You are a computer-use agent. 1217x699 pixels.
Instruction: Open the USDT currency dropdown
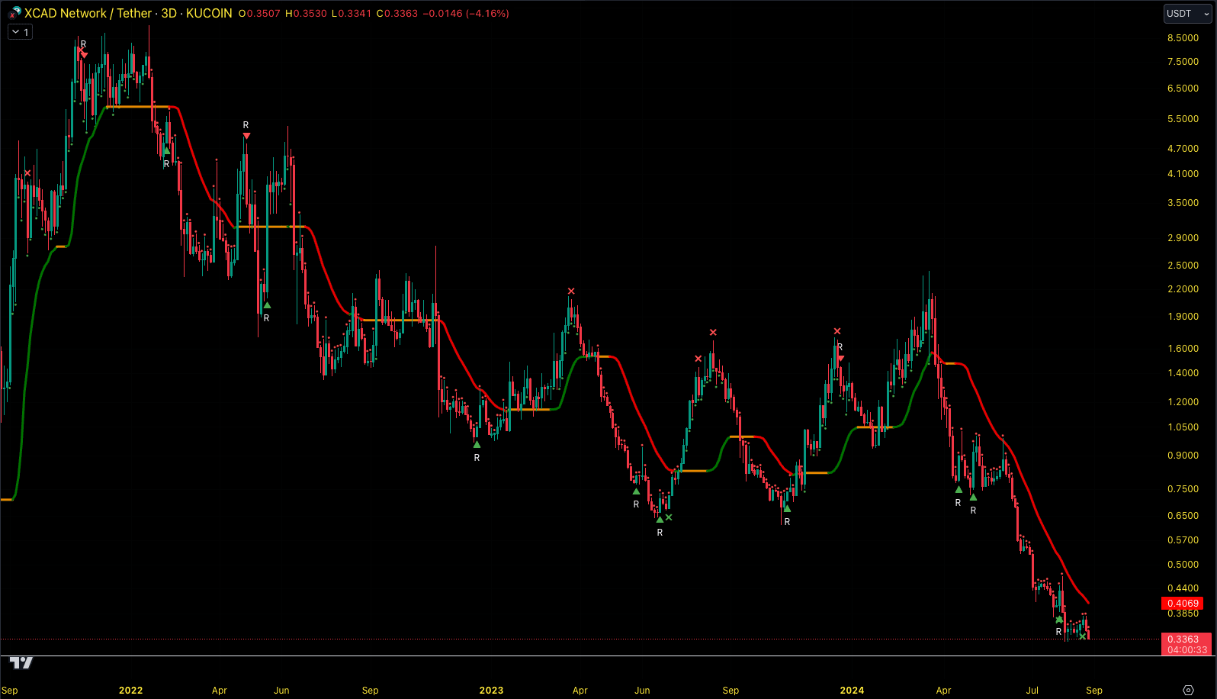1187,14
